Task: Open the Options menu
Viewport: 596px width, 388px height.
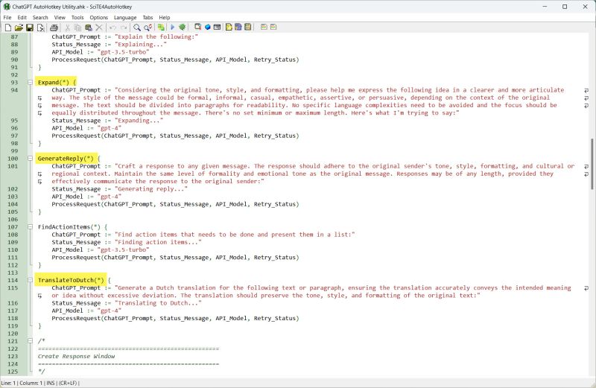Action: coord(99,17)
